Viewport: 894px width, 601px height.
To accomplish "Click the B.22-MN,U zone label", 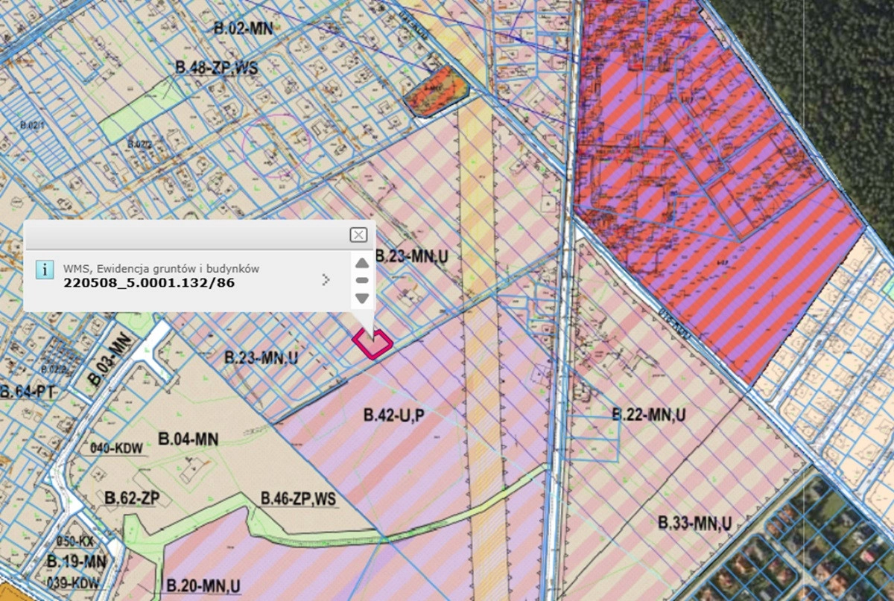I will point(648,415).
